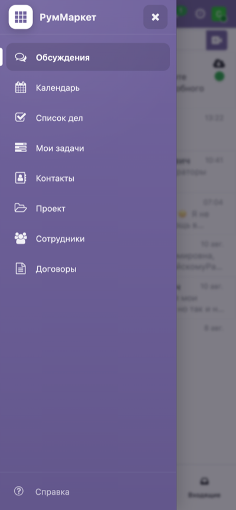Select Мои задачи in the menu
The height and width of the screenshot is (510, 236).
88,149
